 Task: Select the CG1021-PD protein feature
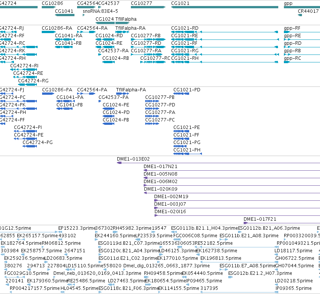(x=181, y=94)
